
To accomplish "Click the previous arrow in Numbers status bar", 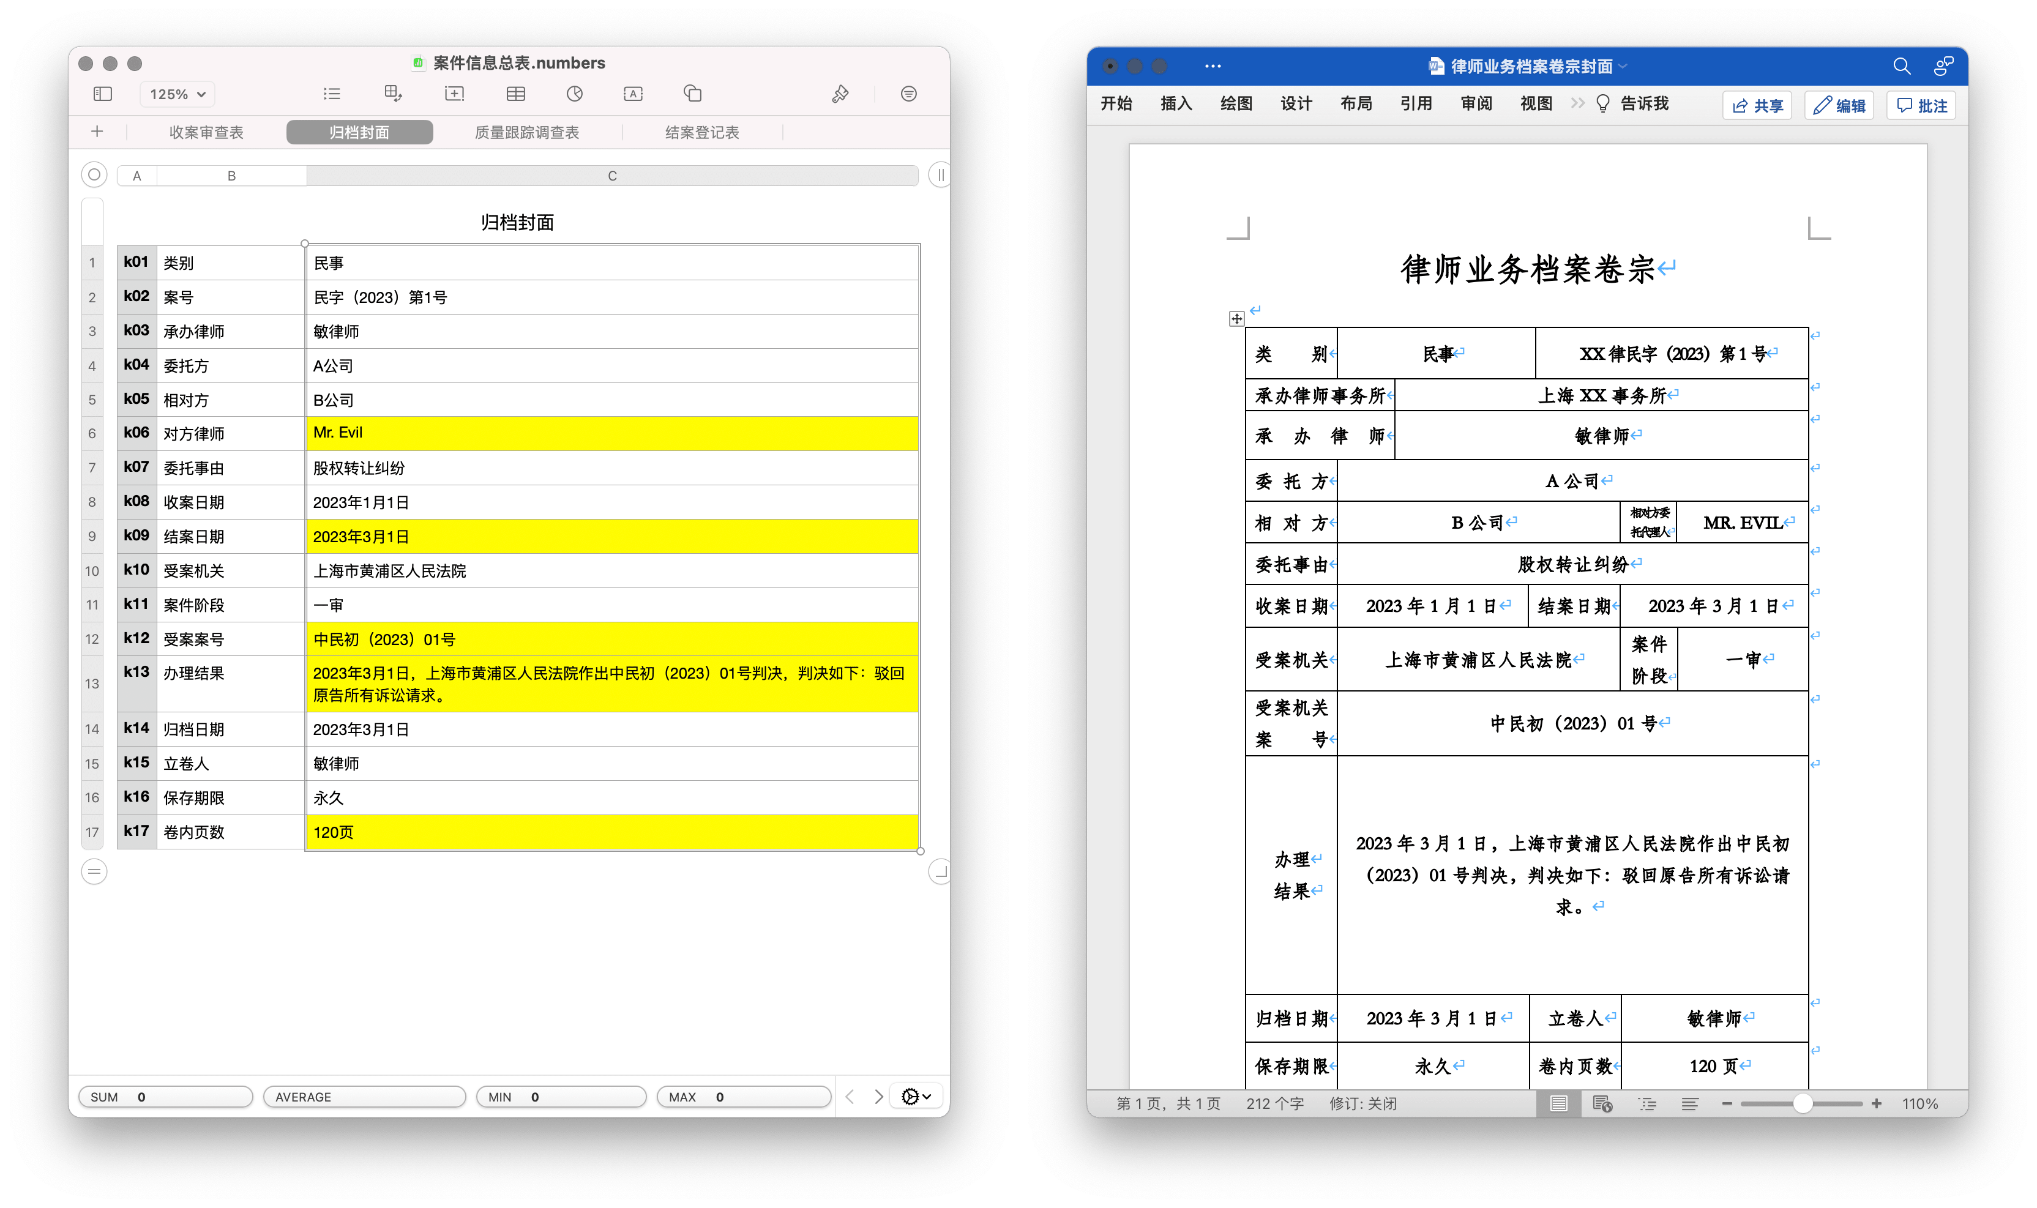I will (850, 1097).
